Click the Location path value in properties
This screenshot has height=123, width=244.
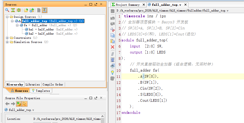pos(67,119)
